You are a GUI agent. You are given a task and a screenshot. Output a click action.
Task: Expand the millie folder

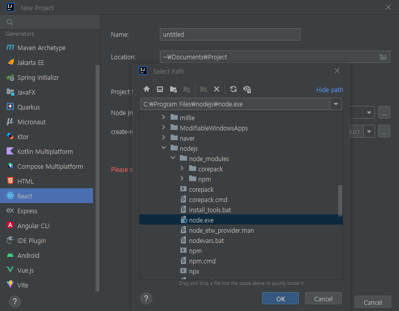click(163, 117)
